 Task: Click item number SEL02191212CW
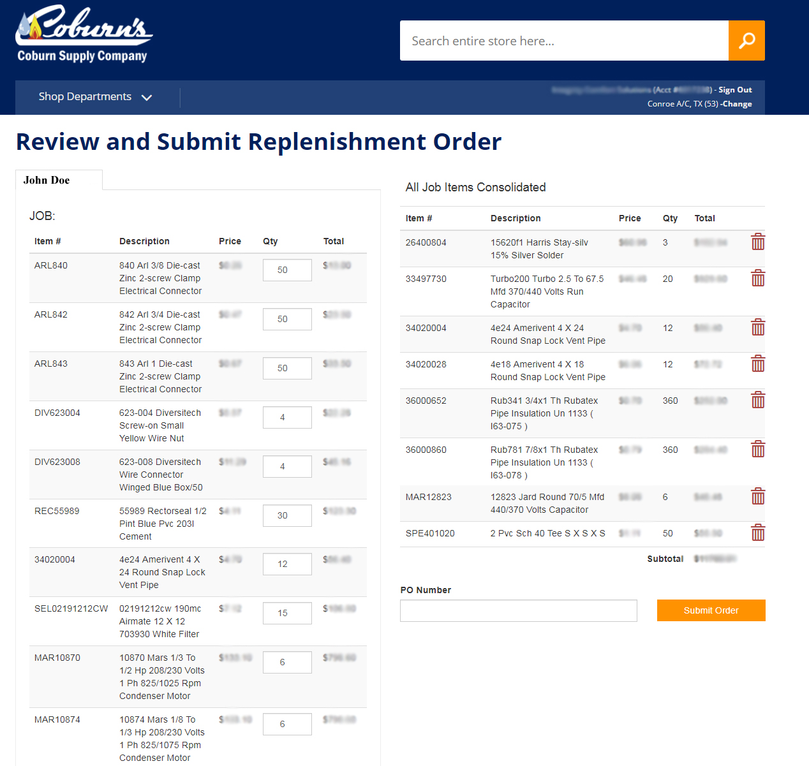[x=71, y=608]
